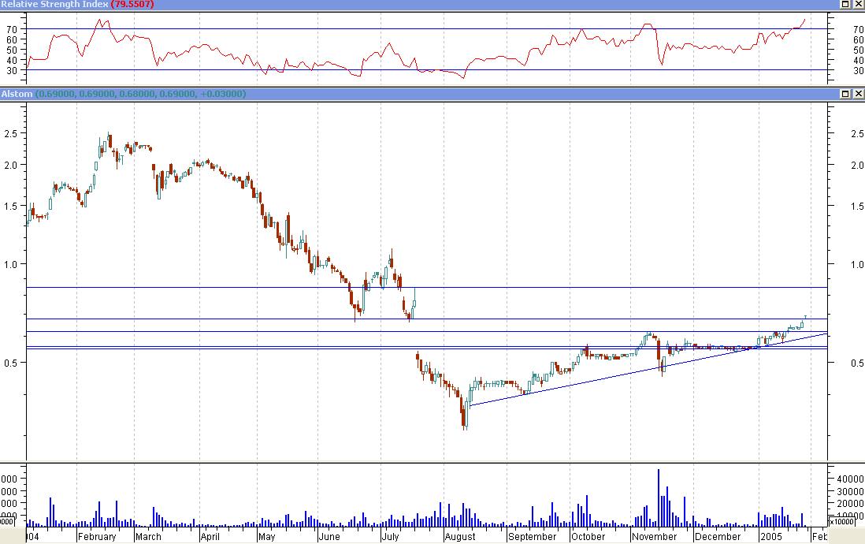Click the 40000 volume label on right axis
This screenshot has height=544, width=865.
tap(850, 479)
